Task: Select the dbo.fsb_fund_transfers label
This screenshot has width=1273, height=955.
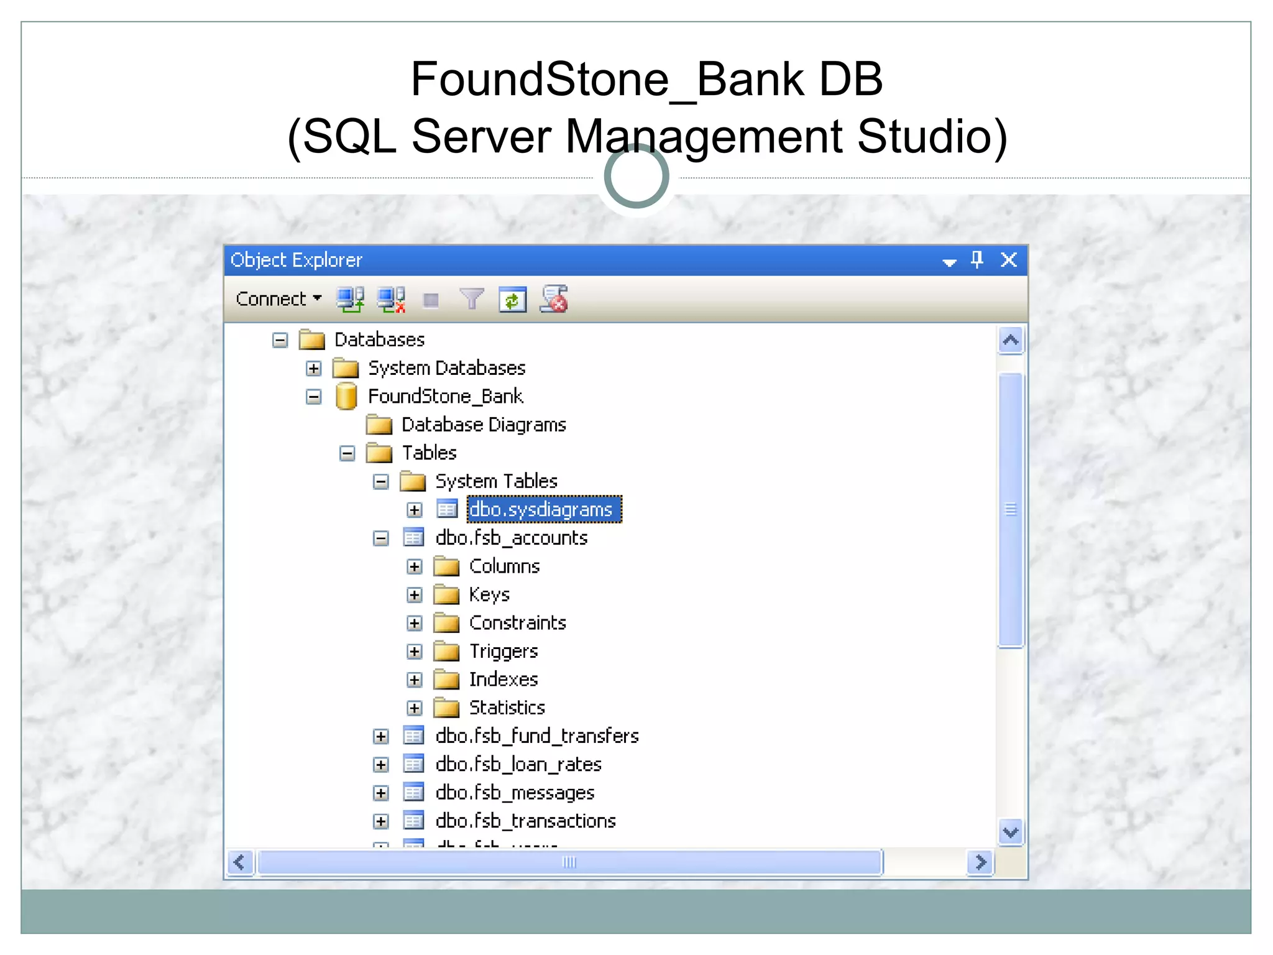Action: coord(537,736)
